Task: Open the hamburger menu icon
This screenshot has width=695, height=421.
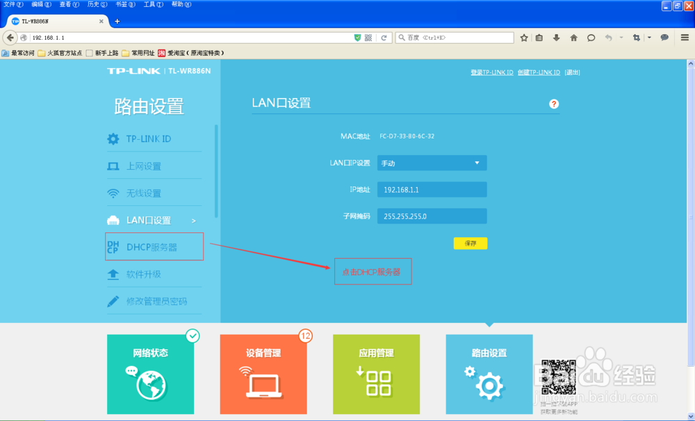Action: pyautogui.click(x=685, y=38)
